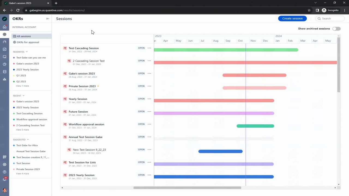Open more options for 2 Cascading Session Test
Viewport: 349px width, 196px height.
[149, 61]
